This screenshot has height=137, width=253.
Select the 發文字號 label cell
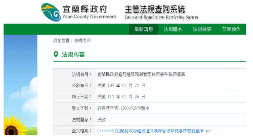tap(74, 108)
